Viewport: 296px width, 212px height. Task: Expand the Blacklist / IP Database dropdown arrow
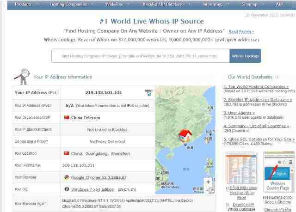pos(189,4)
